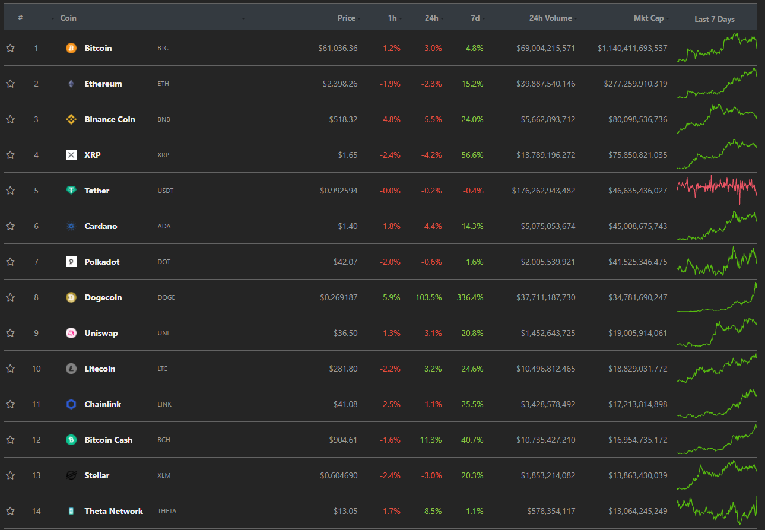Click the Dogecoin logo icon
Viewport: 765px width, 530px height.
tap(71, 297)
